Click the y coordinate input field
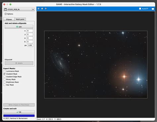This screenshot has width=157, height=122. [30, 34]
